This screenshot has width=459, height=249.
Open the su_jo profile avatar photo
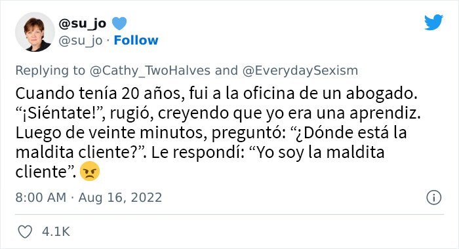point(35,32)
